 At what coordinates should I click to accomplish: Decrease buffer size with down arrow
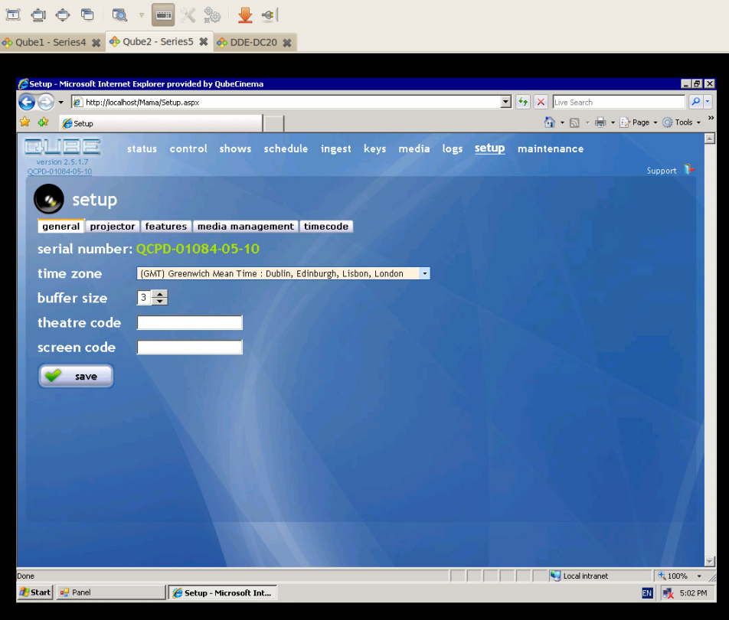pos(159,301)
